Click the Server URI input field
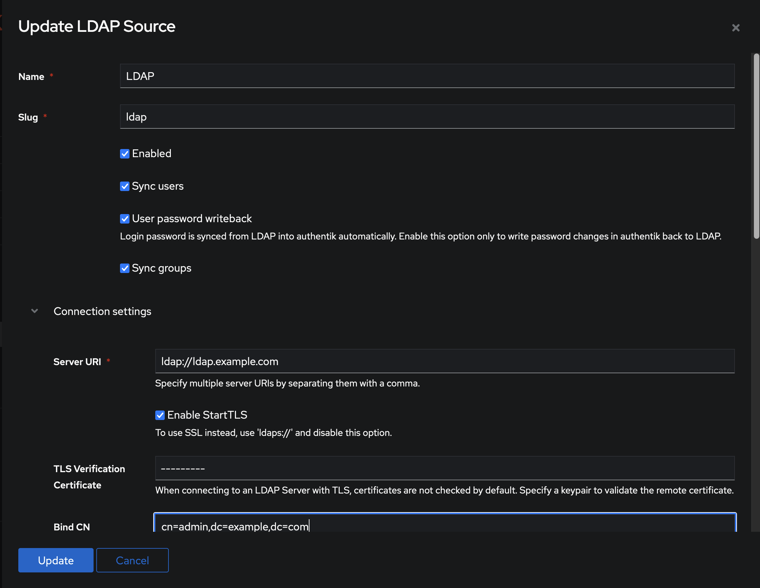 point(444,361)
